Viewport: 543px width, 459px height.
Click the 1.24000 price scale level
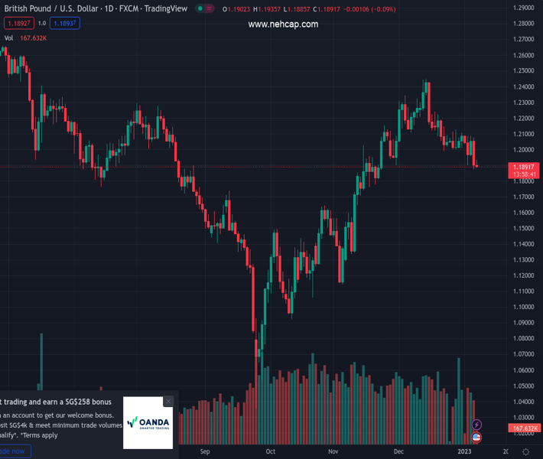[x=525, y=87]
